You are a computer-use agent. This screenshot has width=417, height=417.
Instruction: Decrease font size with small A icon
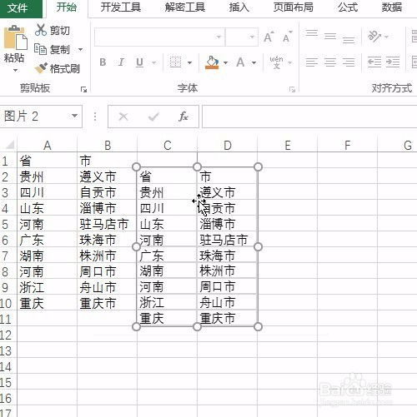[x=287, y=37]
